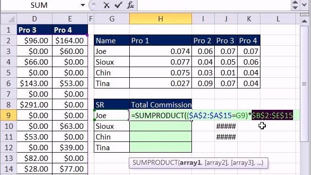Select highlighted column H header
This screenshot has width=311, height=175.
160,19
